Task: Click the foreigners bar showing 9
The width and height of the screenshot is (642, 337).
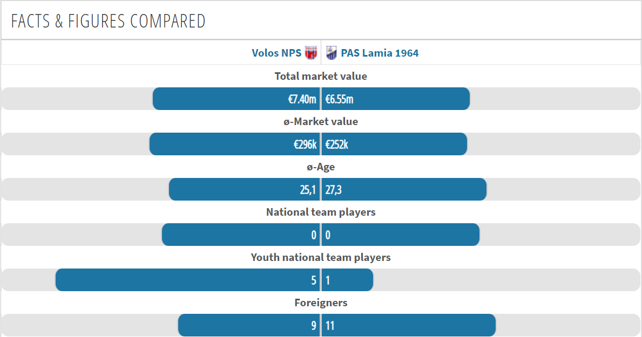Action: pyautogui.click(x=249, y=326)
